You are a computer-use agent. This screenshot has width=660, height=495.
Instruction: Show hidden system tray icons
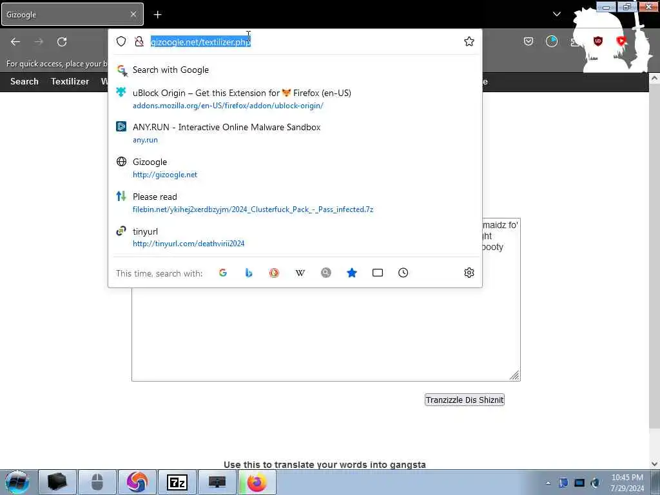click(548, 483)
